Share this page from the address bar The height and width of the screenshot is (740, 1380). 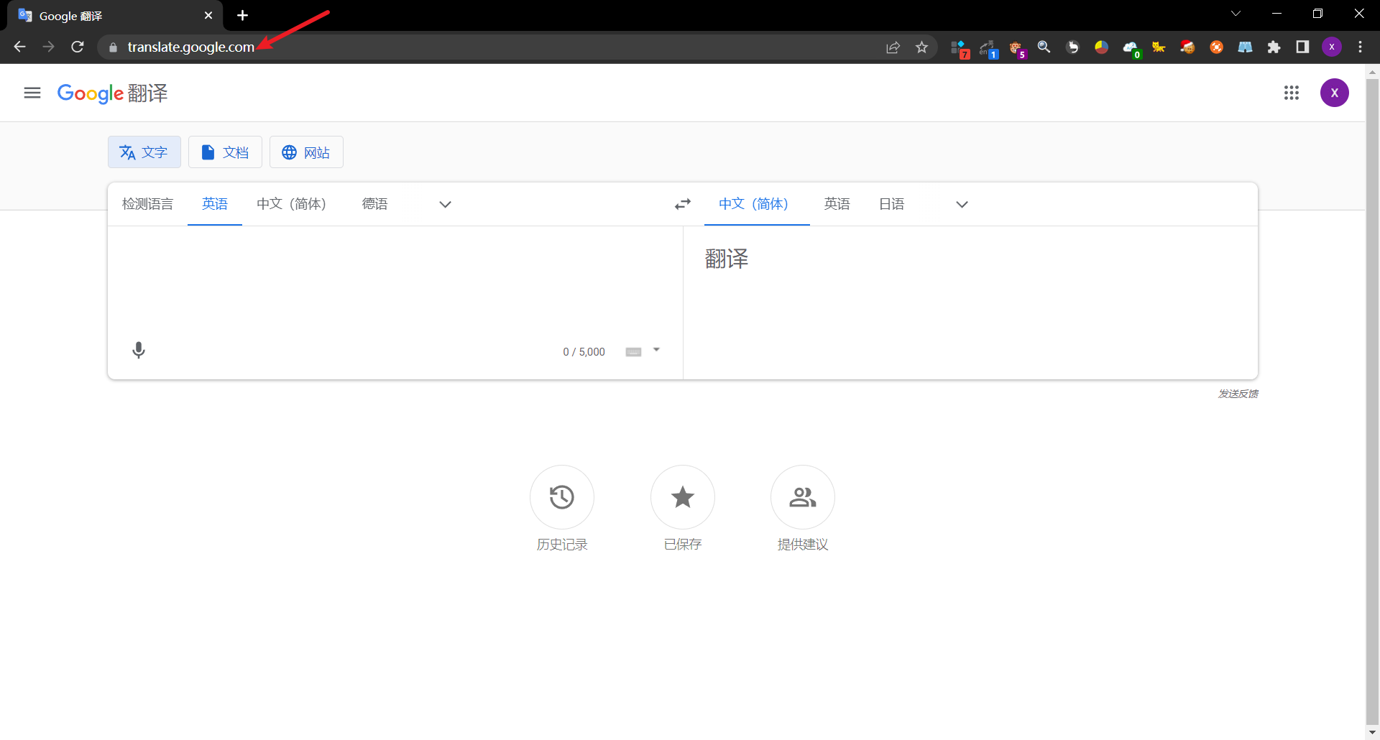pyautogui.click(x=893, y=47)
